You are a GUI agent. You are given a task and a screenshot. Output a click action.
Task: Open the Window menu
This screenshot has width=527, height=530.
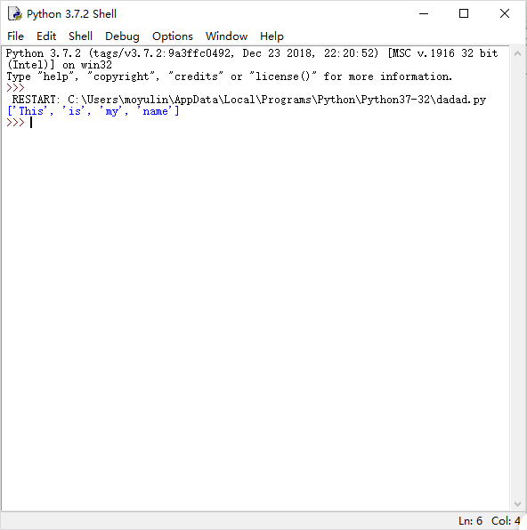[226, 36]
